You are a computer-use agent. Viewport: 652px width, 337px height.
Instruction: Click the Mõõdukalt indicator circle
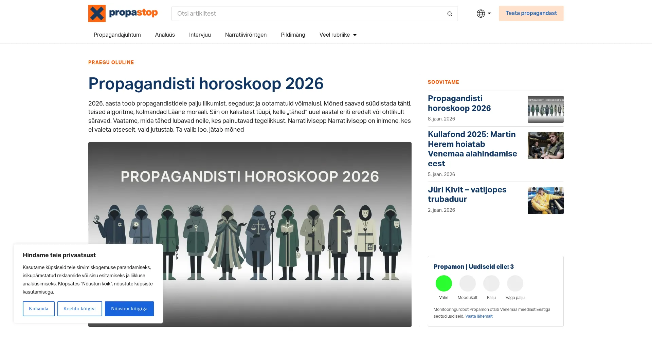tap(467, 283)
